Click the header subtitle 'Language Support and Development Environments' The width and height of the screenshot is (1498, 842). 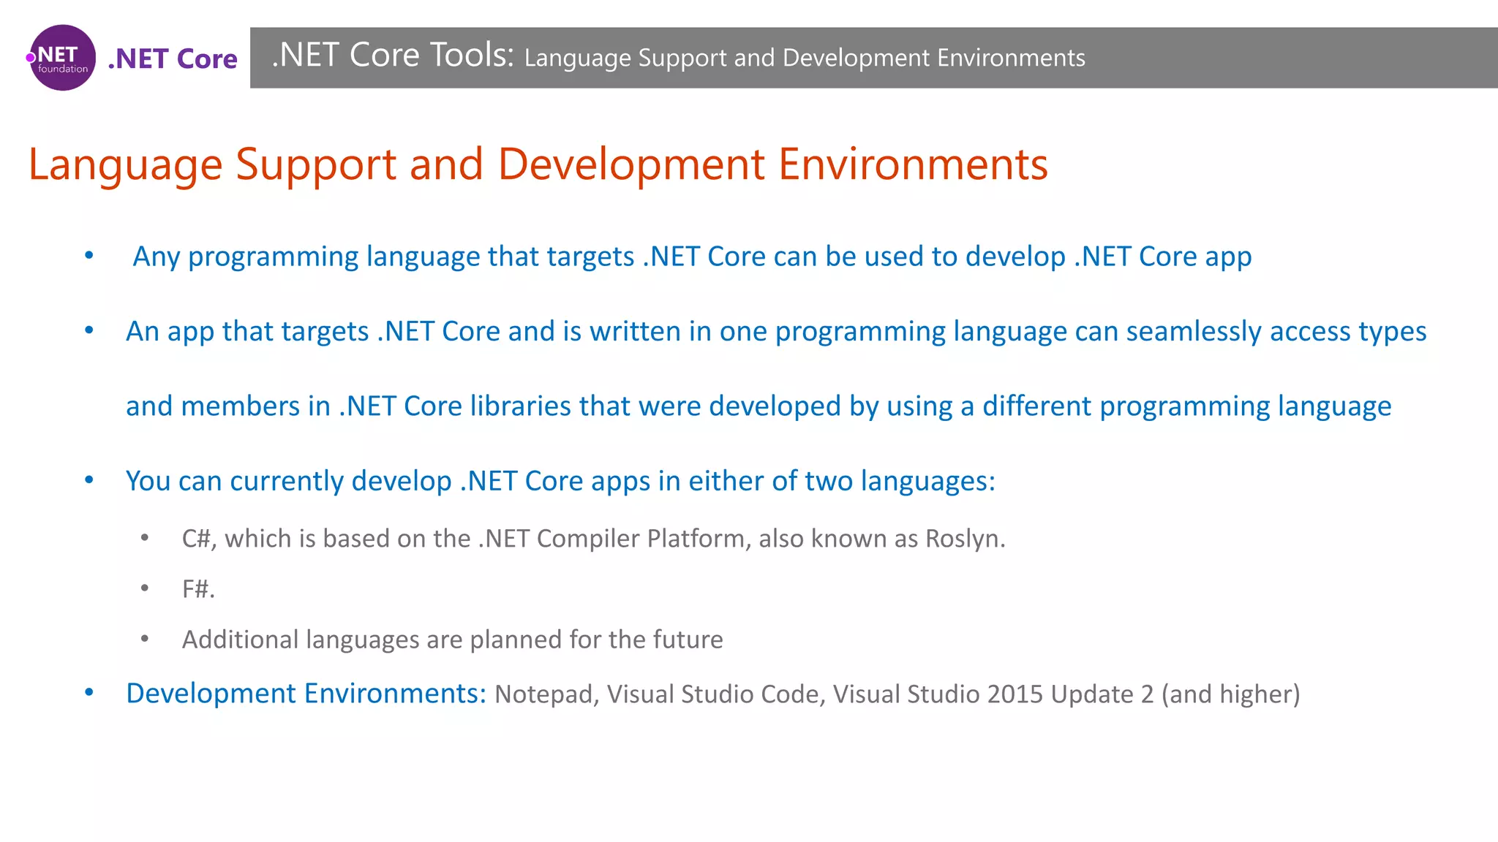pos(805,58)
